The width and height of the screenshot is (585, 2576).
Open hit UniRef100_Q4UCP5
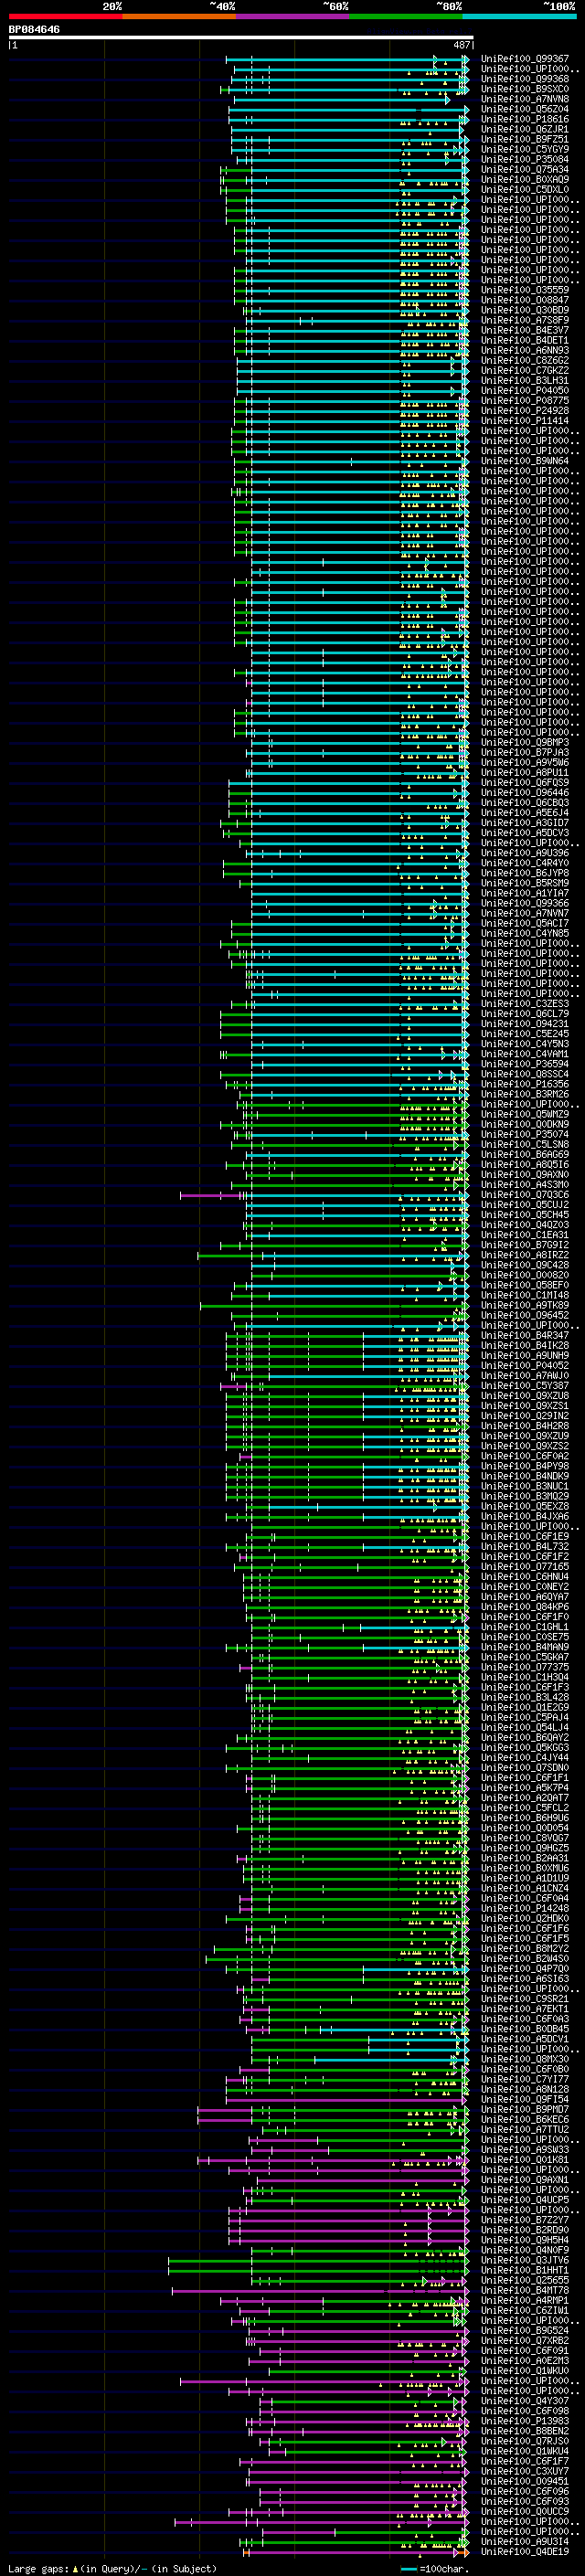[525, 2199]
